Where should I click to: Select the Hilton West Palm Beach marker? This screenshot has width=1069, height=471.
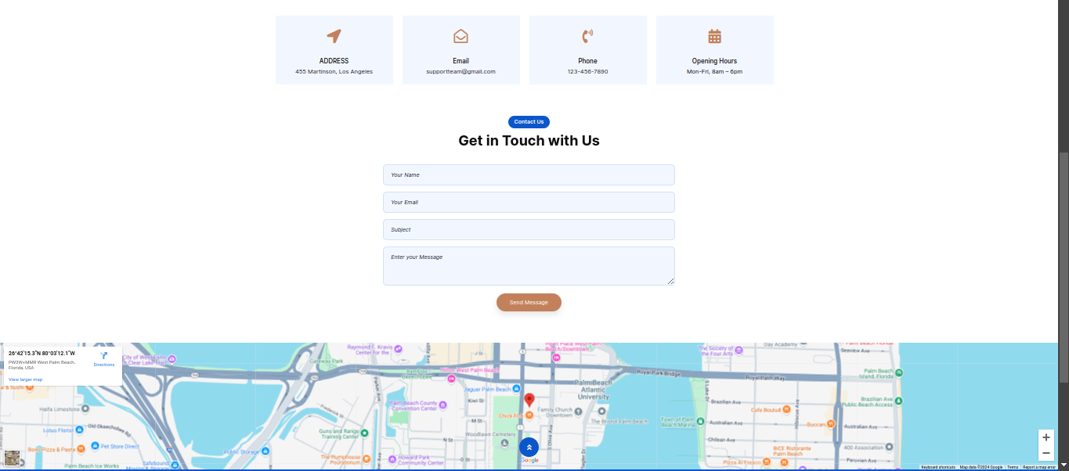451,379
